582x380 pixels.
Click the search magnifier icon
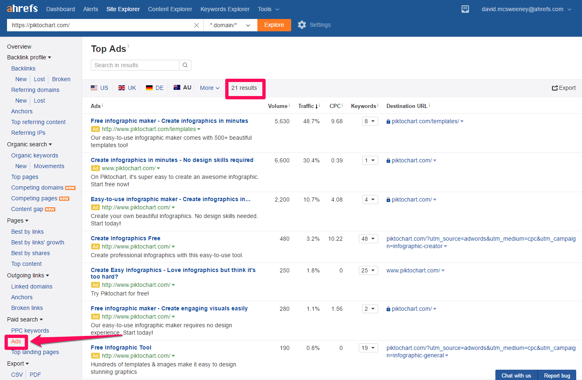(x=185, y=65)
